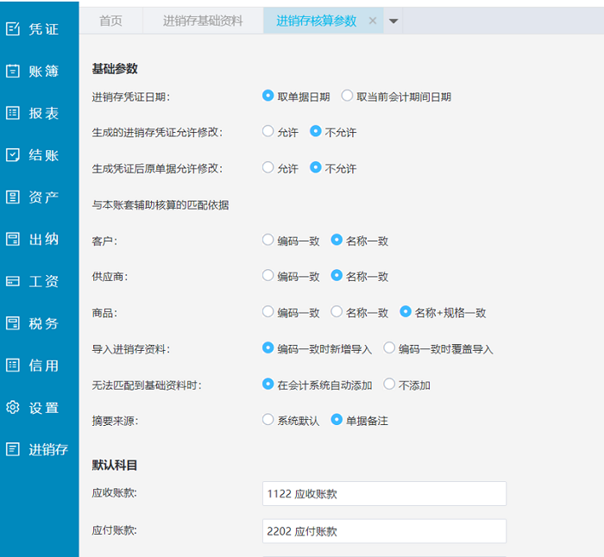Open the 报表 reports sidebar icon

click(13, 113)
